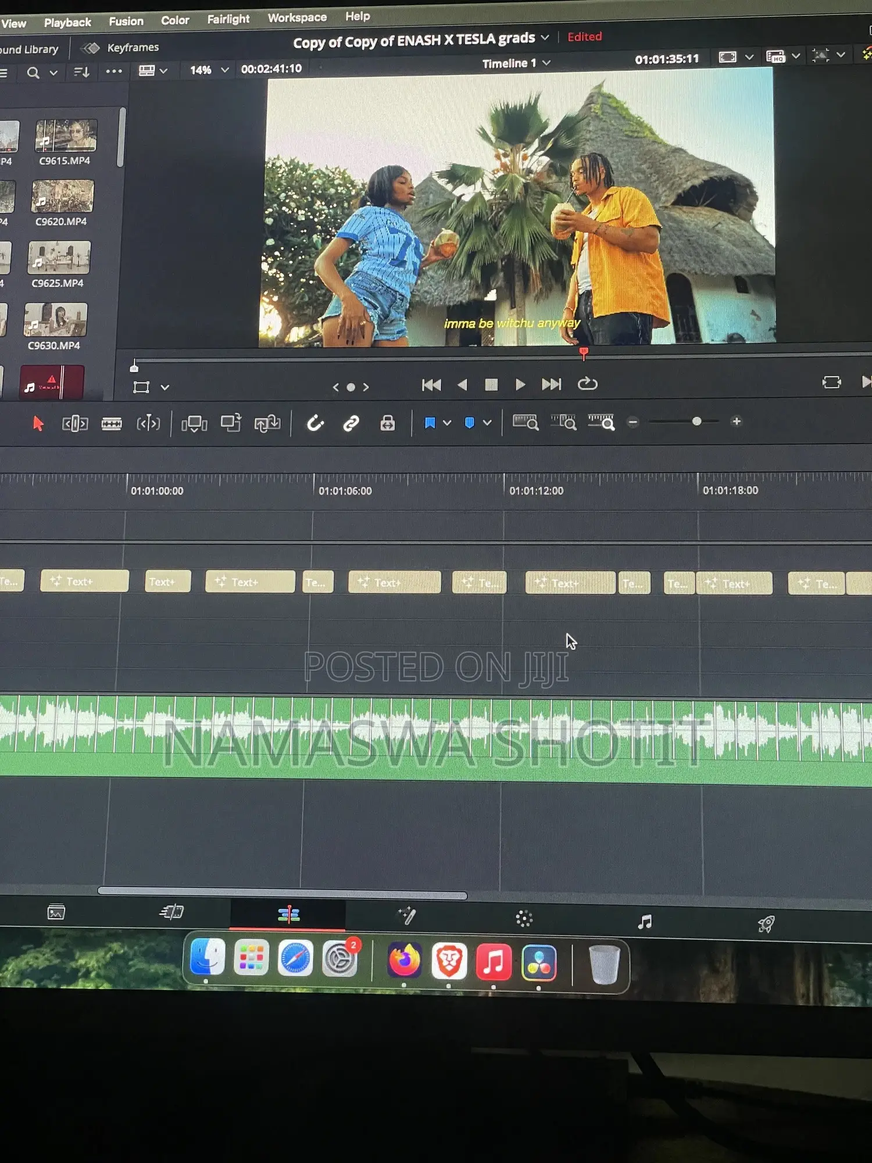
Task: Select the Blade Edit mode tool
Action: click(x=148, y=423)
